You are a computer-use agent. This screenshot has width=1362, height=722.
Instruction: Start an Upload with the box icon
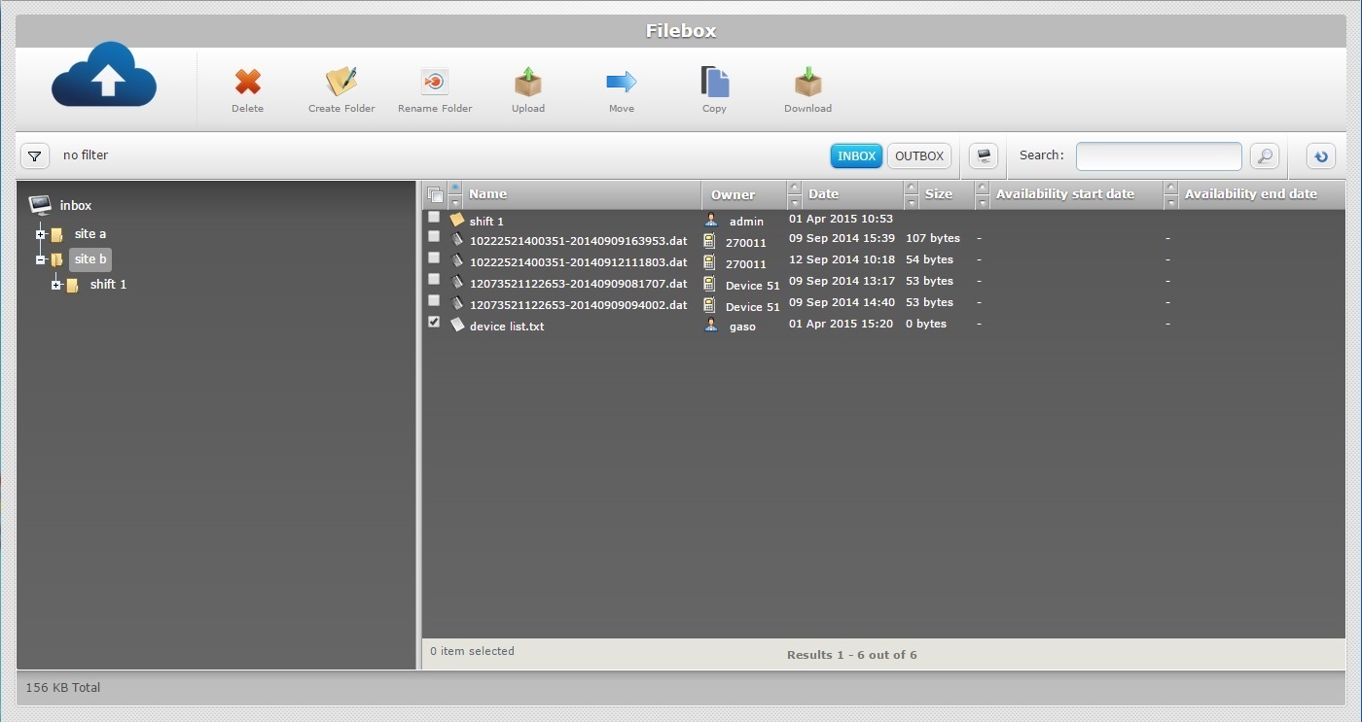[x=528, y=82]
